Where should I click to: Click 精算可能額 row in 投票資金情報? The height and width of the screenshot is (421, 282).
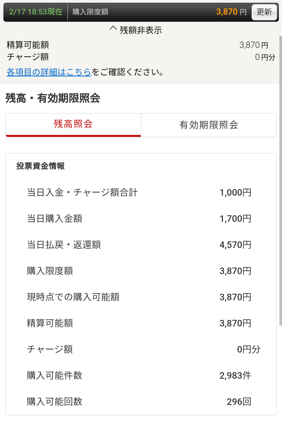coord(139,323)
